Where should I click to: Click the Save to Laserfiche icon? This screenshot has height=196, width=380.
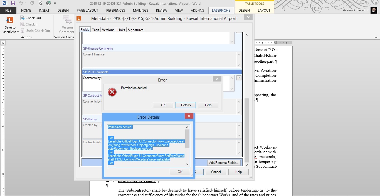[10, 20]
